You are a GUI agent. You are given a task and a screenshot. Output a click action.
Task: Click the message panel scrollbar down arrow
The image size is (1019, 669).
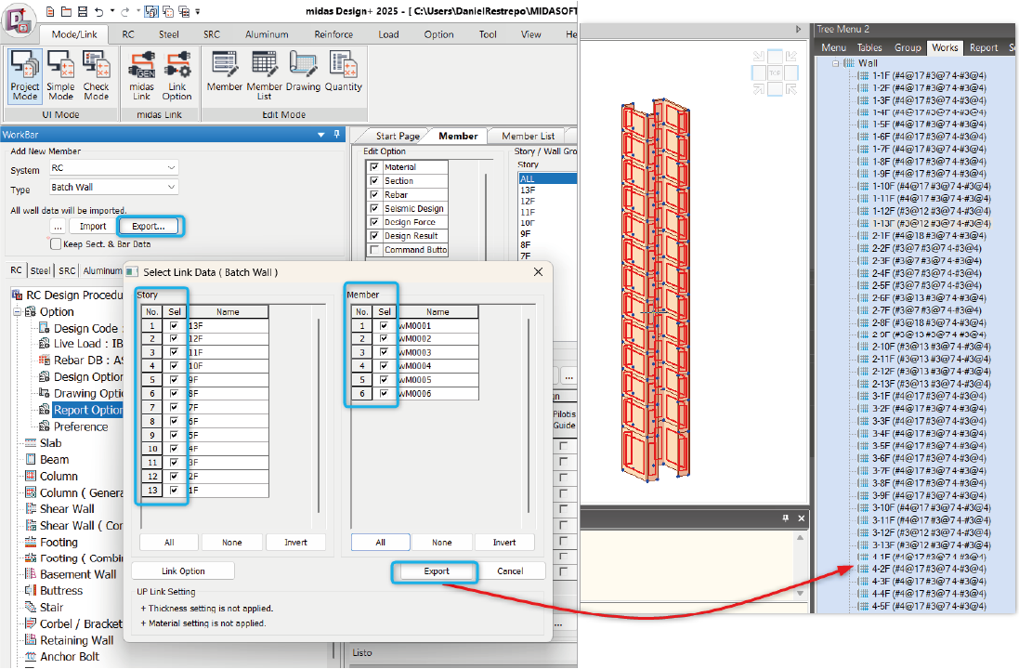[800, 593]
